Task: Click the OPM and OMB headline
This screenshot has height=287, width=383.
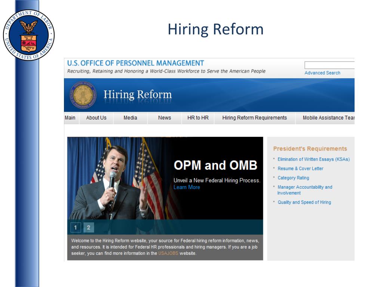Action: click(x=215, y=165)
